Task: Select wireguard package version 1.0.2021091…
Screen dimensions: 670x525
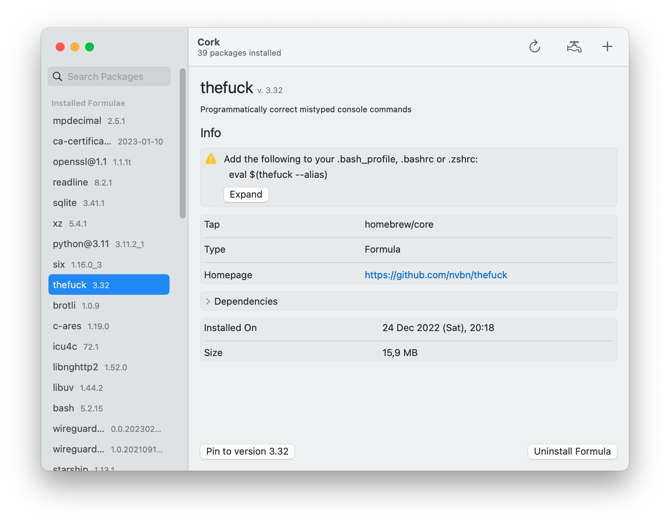Action: point(109,449)
